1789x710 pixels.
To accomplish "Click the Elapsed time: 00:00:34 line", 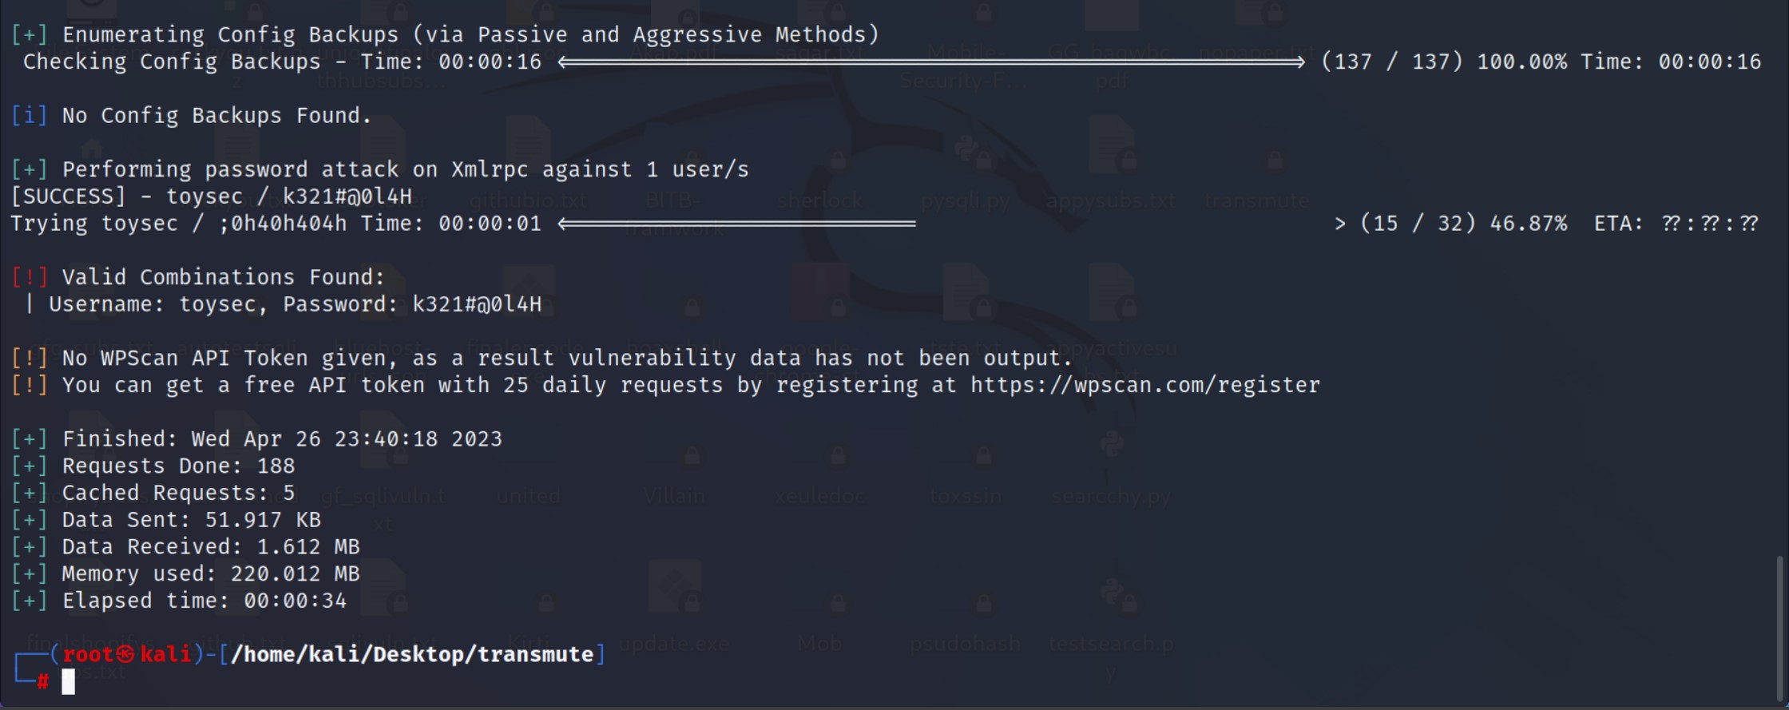I will [x=179, y=601].
